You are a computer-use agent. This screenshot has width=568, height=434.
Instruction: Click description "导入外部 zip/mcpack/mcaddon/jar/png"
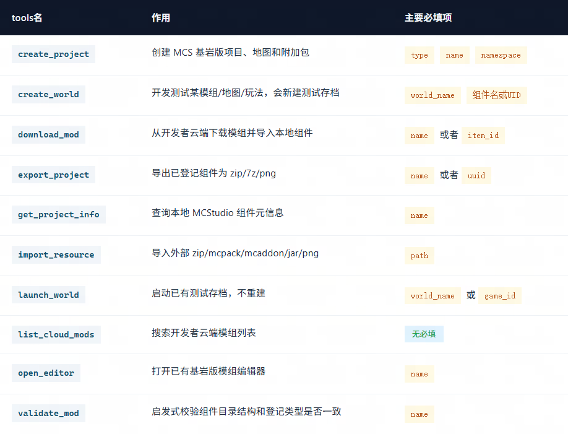235,253
